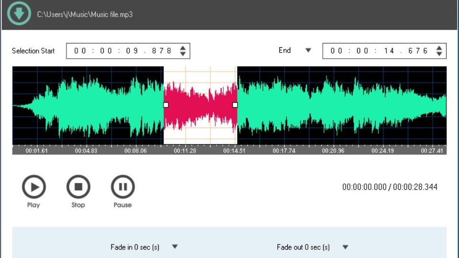459x258 pixels.
Task: Click the 00:14.51 timeline marker
Action: (x=234, y=151)
